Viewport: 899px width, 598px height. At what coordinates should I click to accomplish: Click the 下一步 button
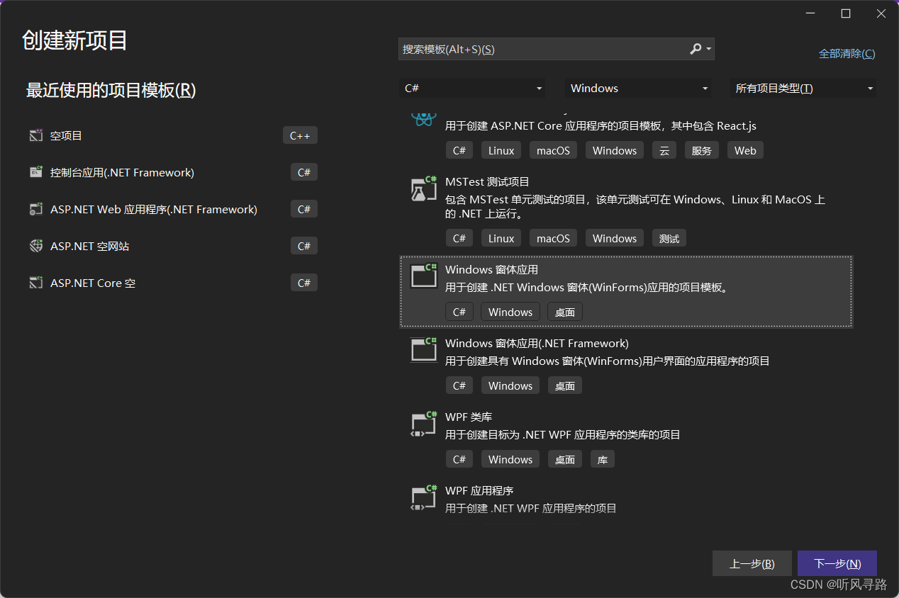click(837, 563)
